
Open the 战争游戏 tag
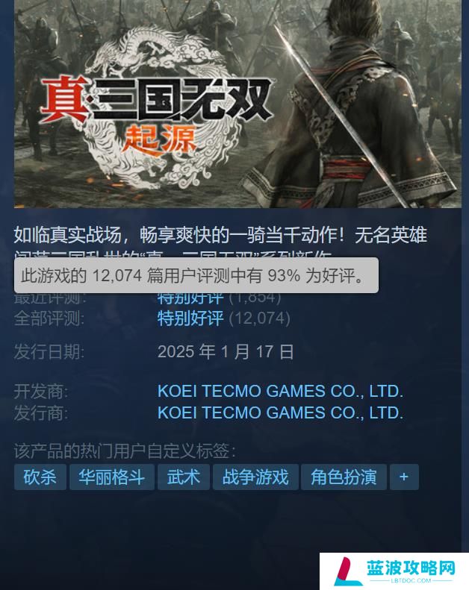pyautogui.click(x=255, y=477)
